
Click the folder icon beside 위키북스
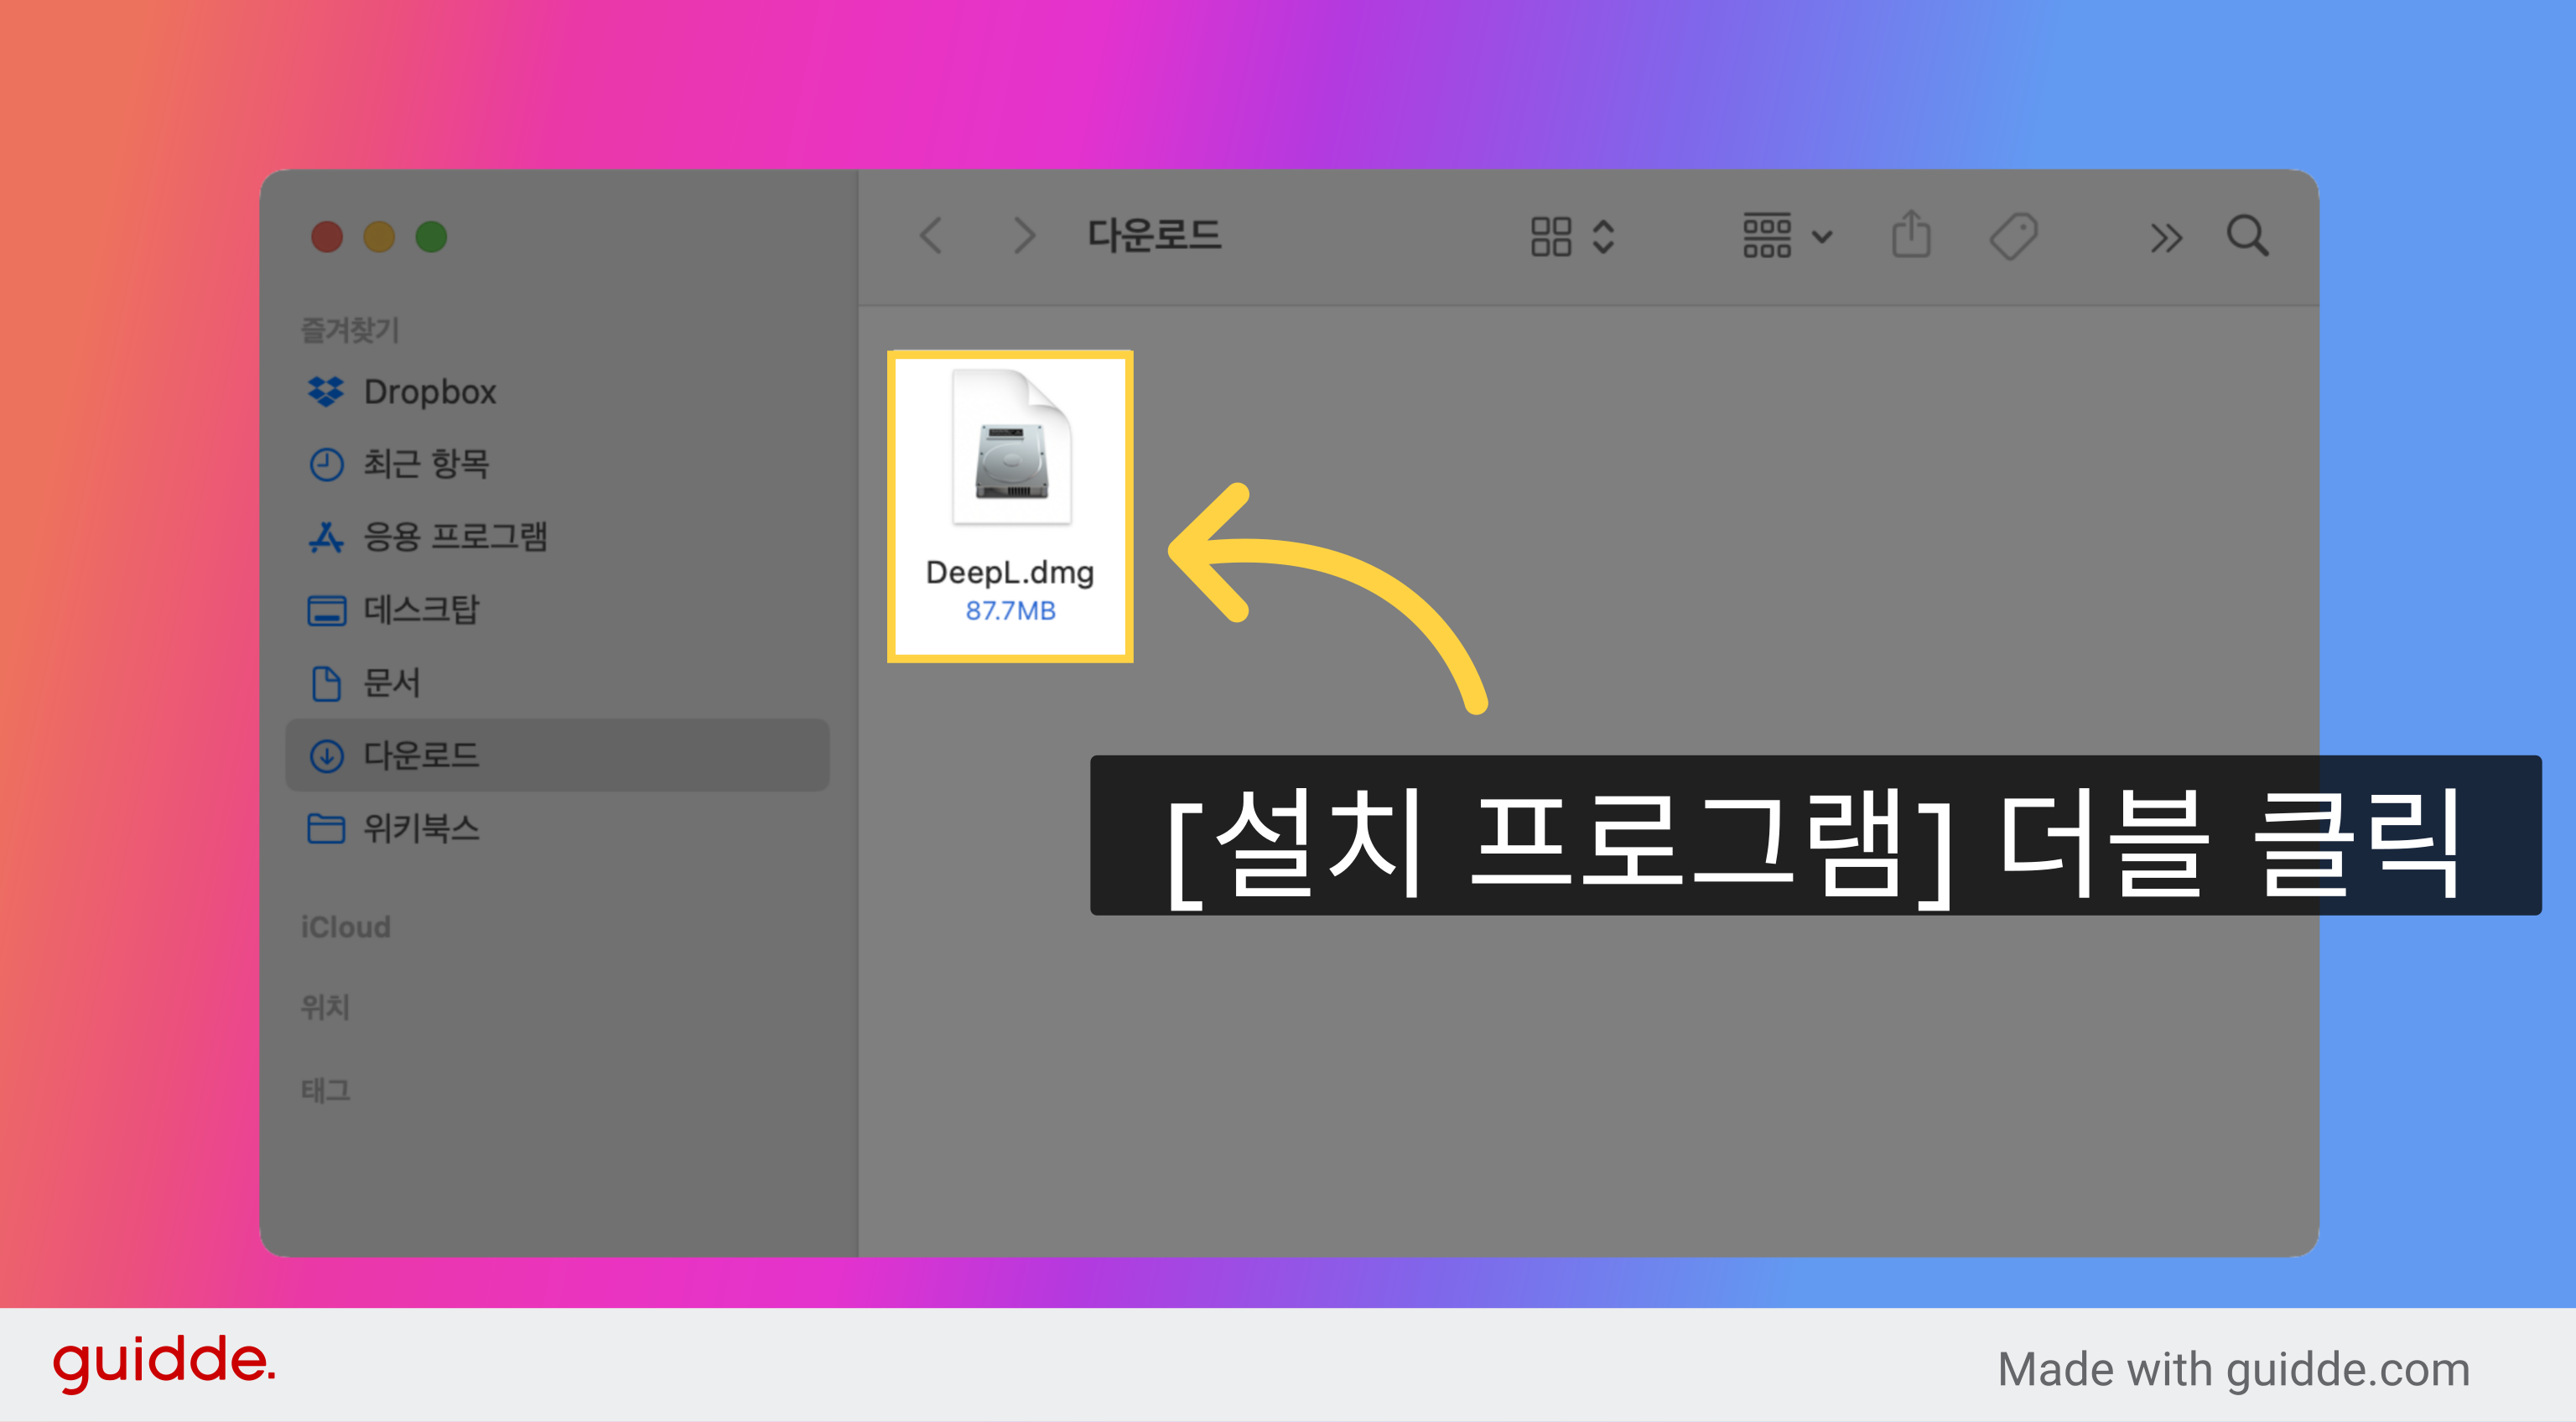click(x=326, y=828)
